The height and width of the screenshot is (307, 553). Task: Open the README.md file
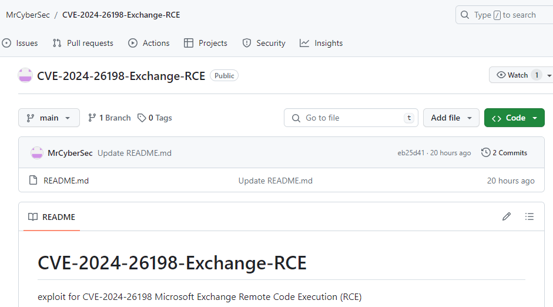tap(66, 181)
